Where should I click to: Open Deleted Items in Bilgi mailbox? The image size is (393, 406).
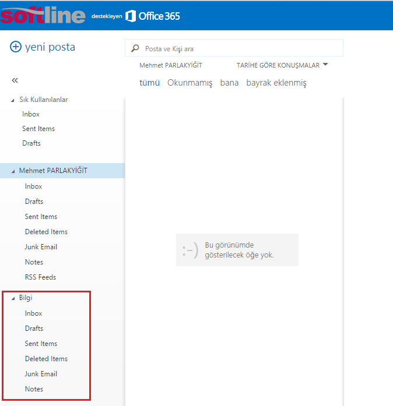click(46, 359)
